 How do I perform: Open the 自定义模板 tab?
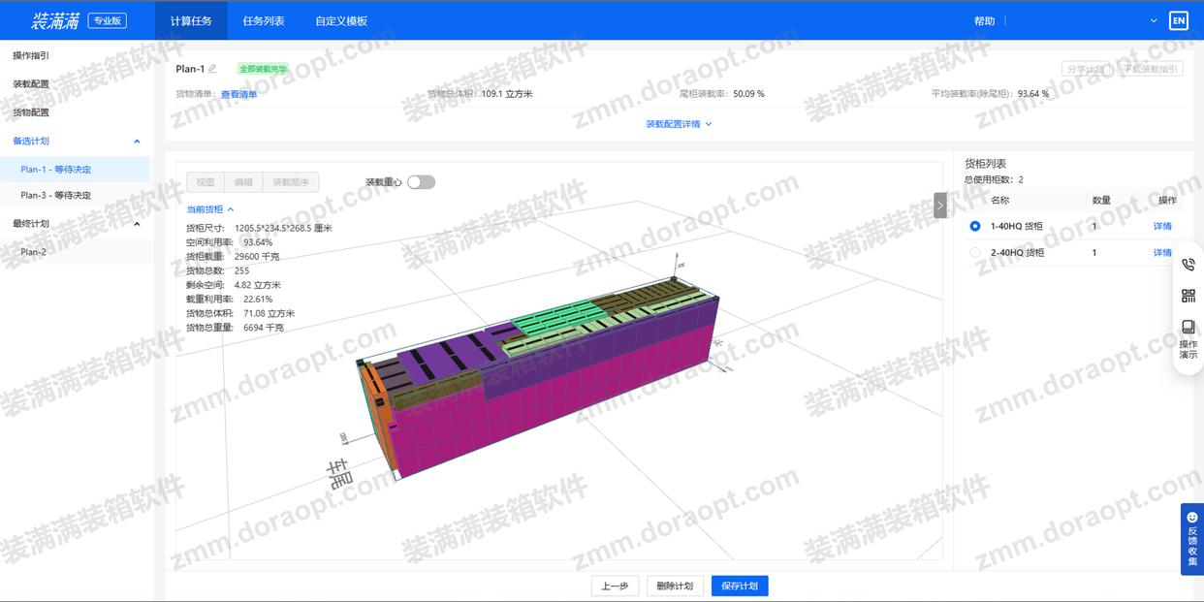point(340,19)
